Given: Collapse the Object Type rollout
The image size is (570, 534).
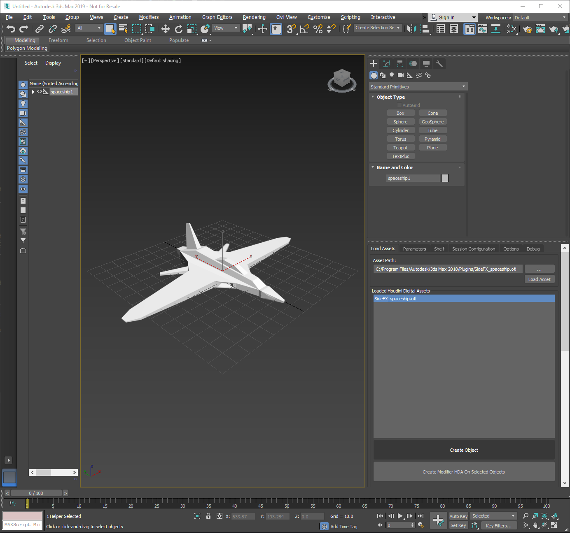Looking at the screenshot, I should coord(390,97).
